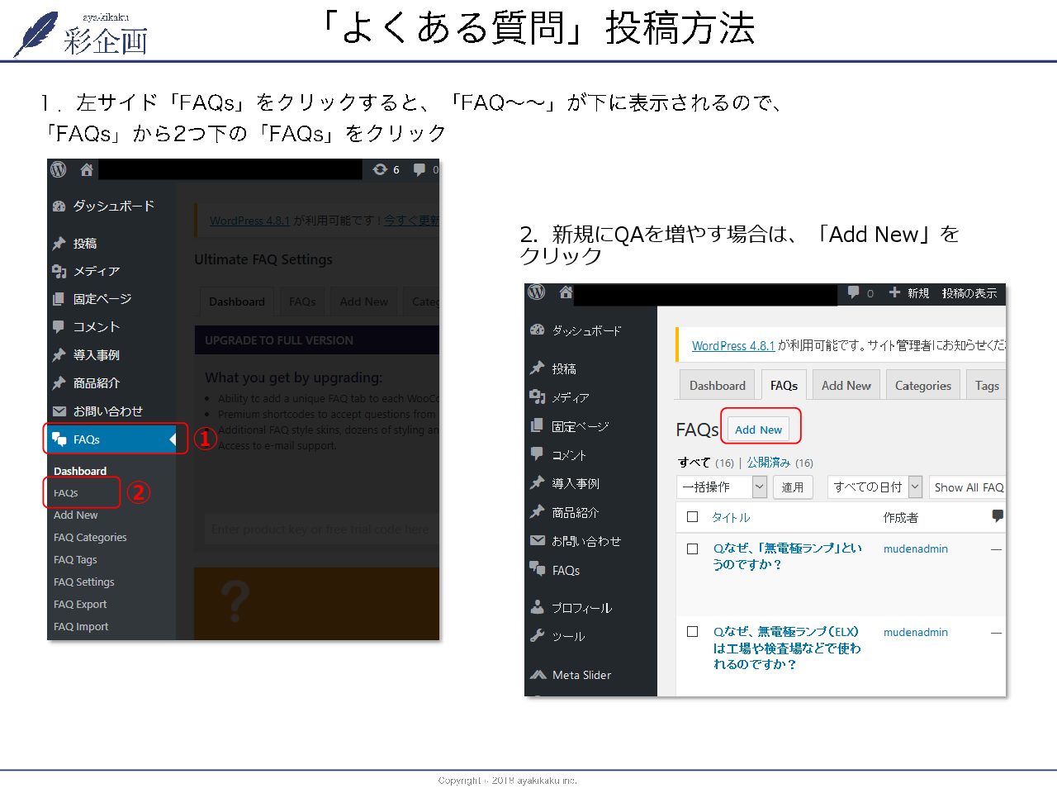
Task: Click product key input field in left screenshot
Action: coord(321,529)
